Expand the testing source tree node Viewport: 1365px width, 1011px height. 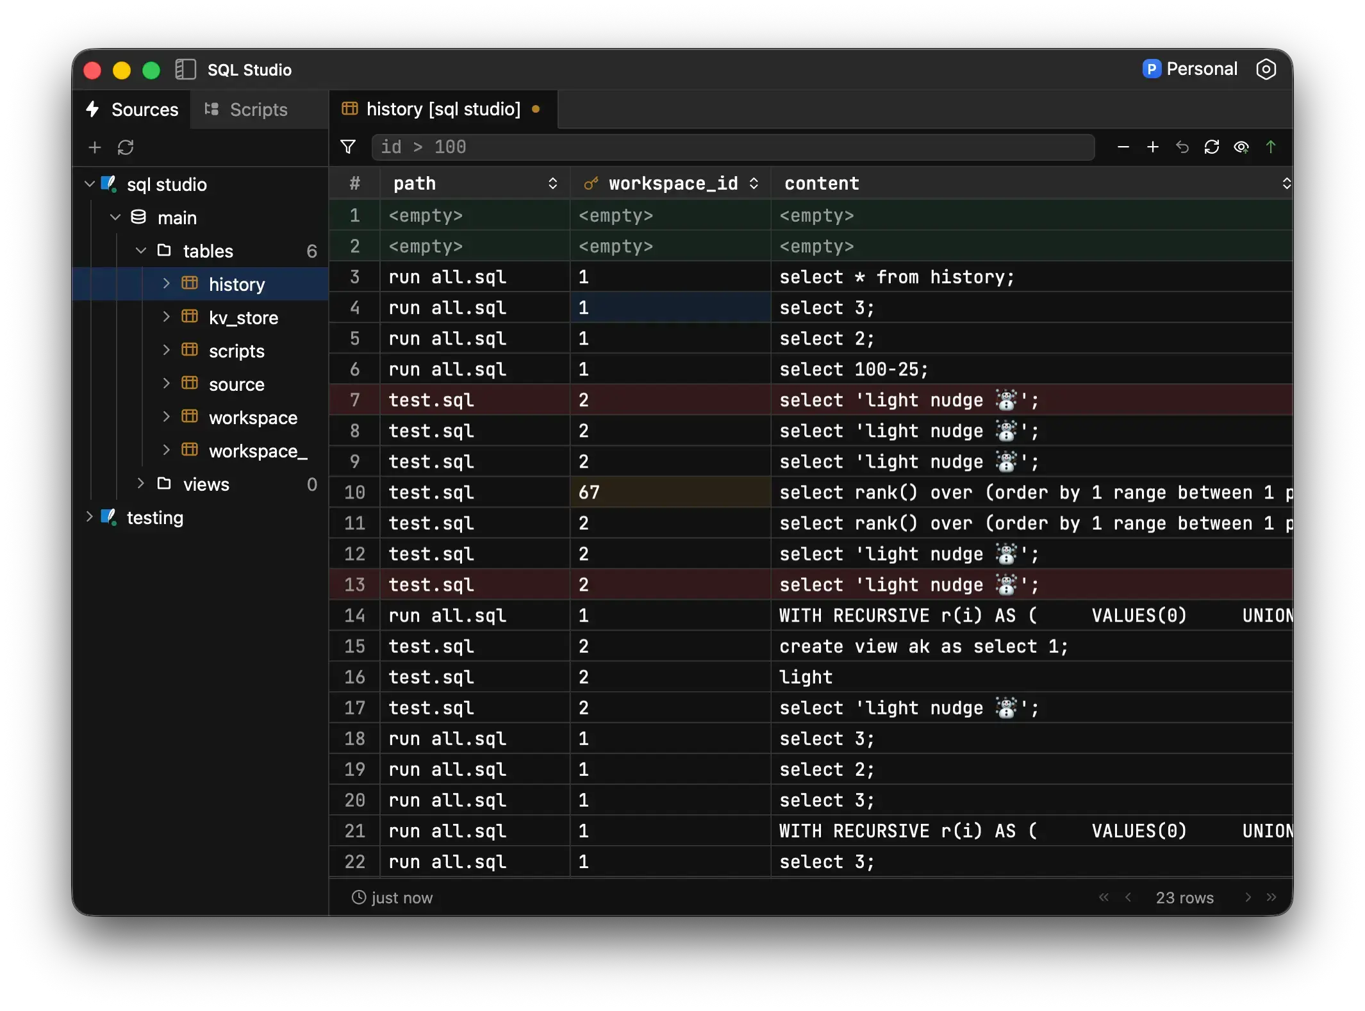tap(90, 516)
